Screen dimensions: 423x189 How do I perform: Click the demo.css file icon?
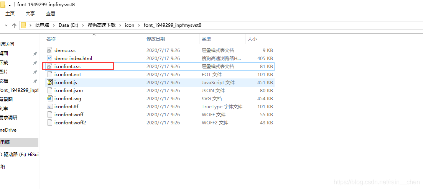(49, 51)
